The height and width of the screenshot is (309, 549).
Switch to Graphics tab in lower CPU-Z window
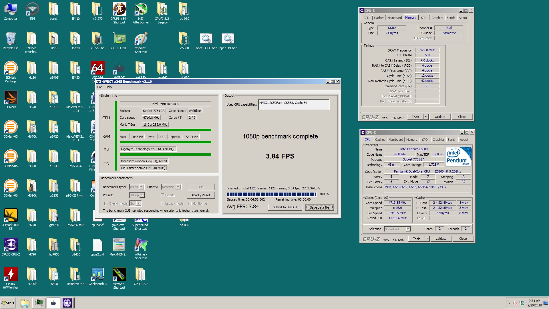coord(438,140)
